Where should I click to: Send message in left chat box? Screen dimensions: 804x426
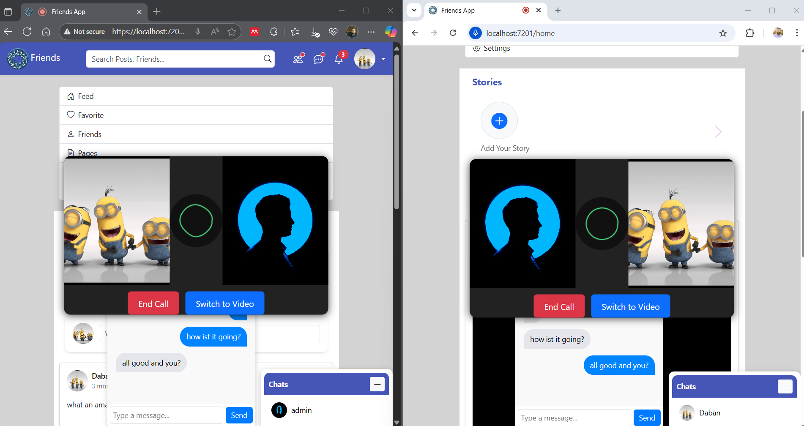(239, 415)
